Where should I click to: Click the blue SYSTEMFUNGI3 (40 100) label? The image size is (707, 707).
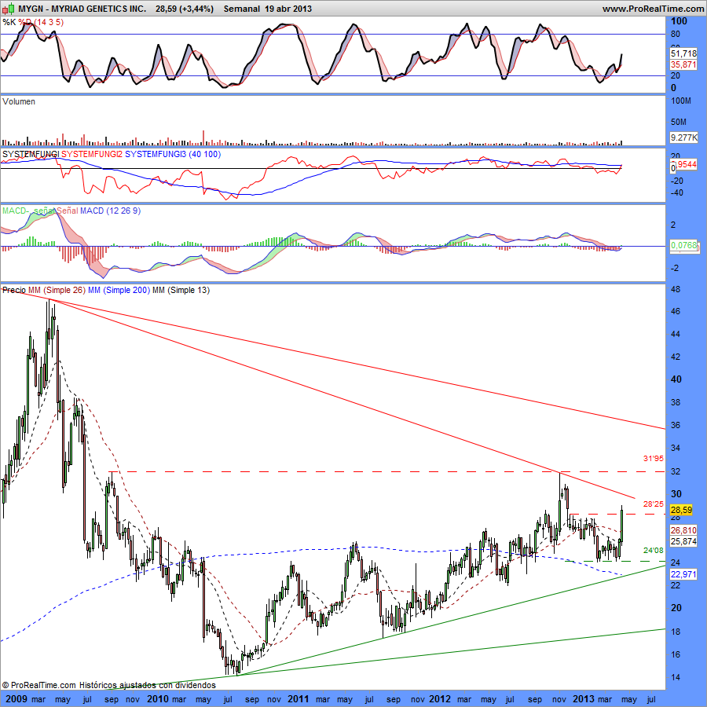(x=173, y=154)
